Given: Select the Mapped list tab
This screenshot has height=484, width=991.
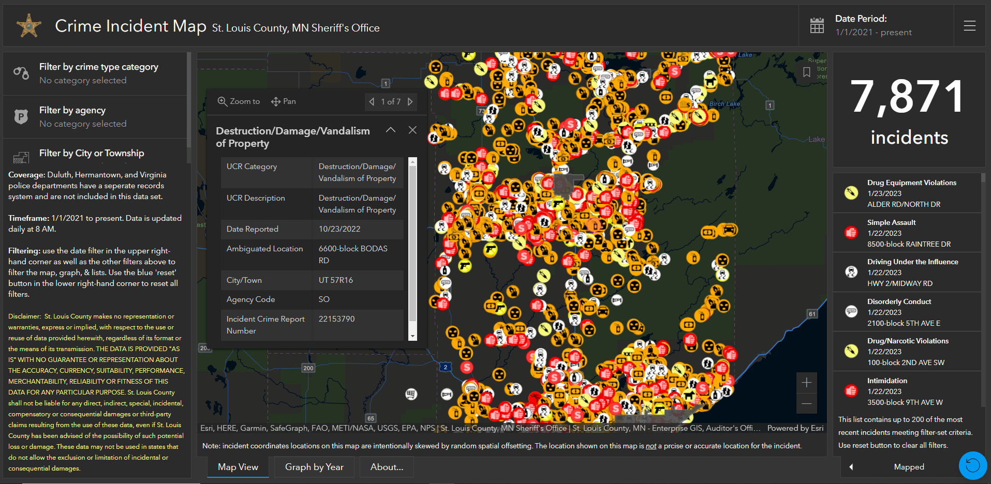Looking at the screenshot, I should point(909,467).
